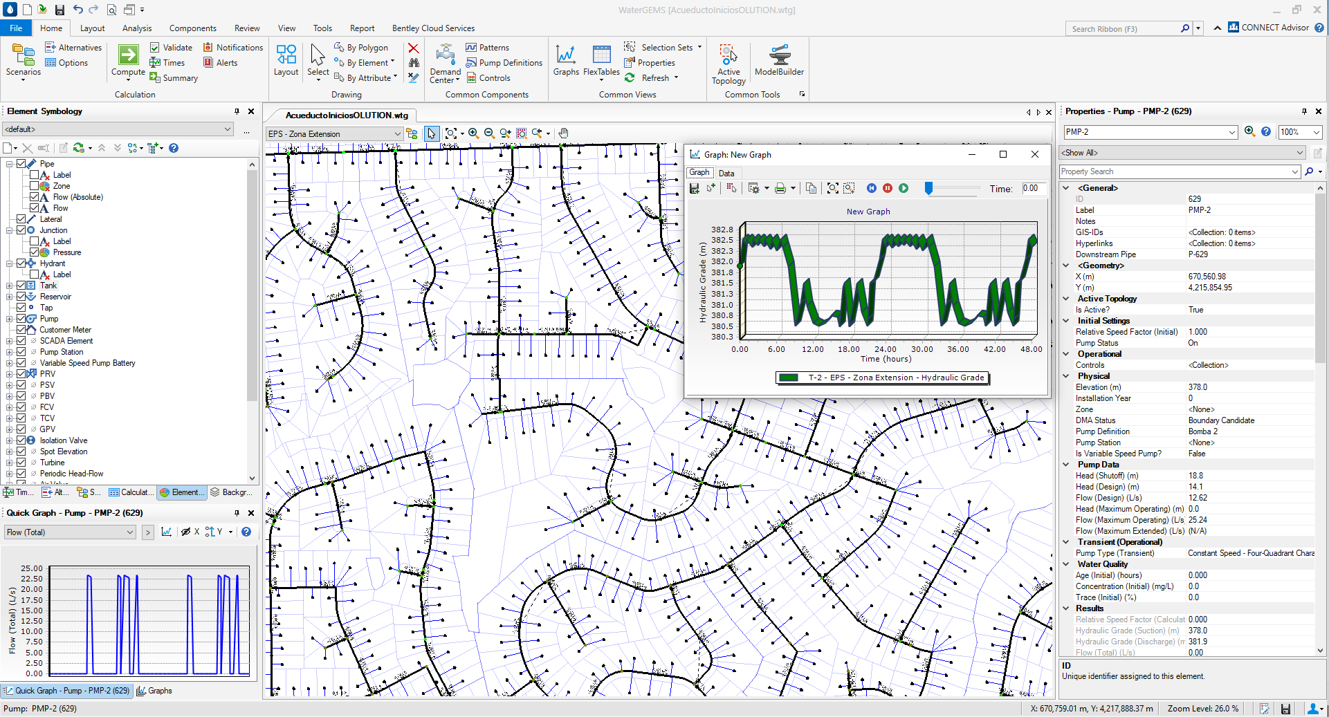Click the Refresh symbology icon in Element Symbology

(x=79, y=148)
